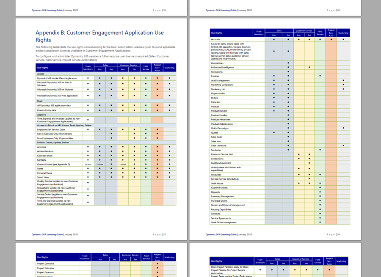Click the "Appendix B: Customer Engagement Application Use Rights" heading
Image resolution: width=381 pixels, height=277 pixels.
[99, 36]
